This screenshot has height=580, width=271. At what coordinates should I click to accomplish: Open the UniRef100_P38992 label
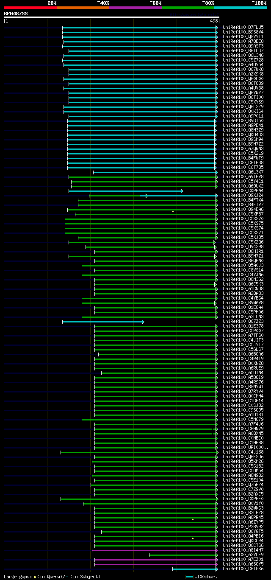[243, 527]
